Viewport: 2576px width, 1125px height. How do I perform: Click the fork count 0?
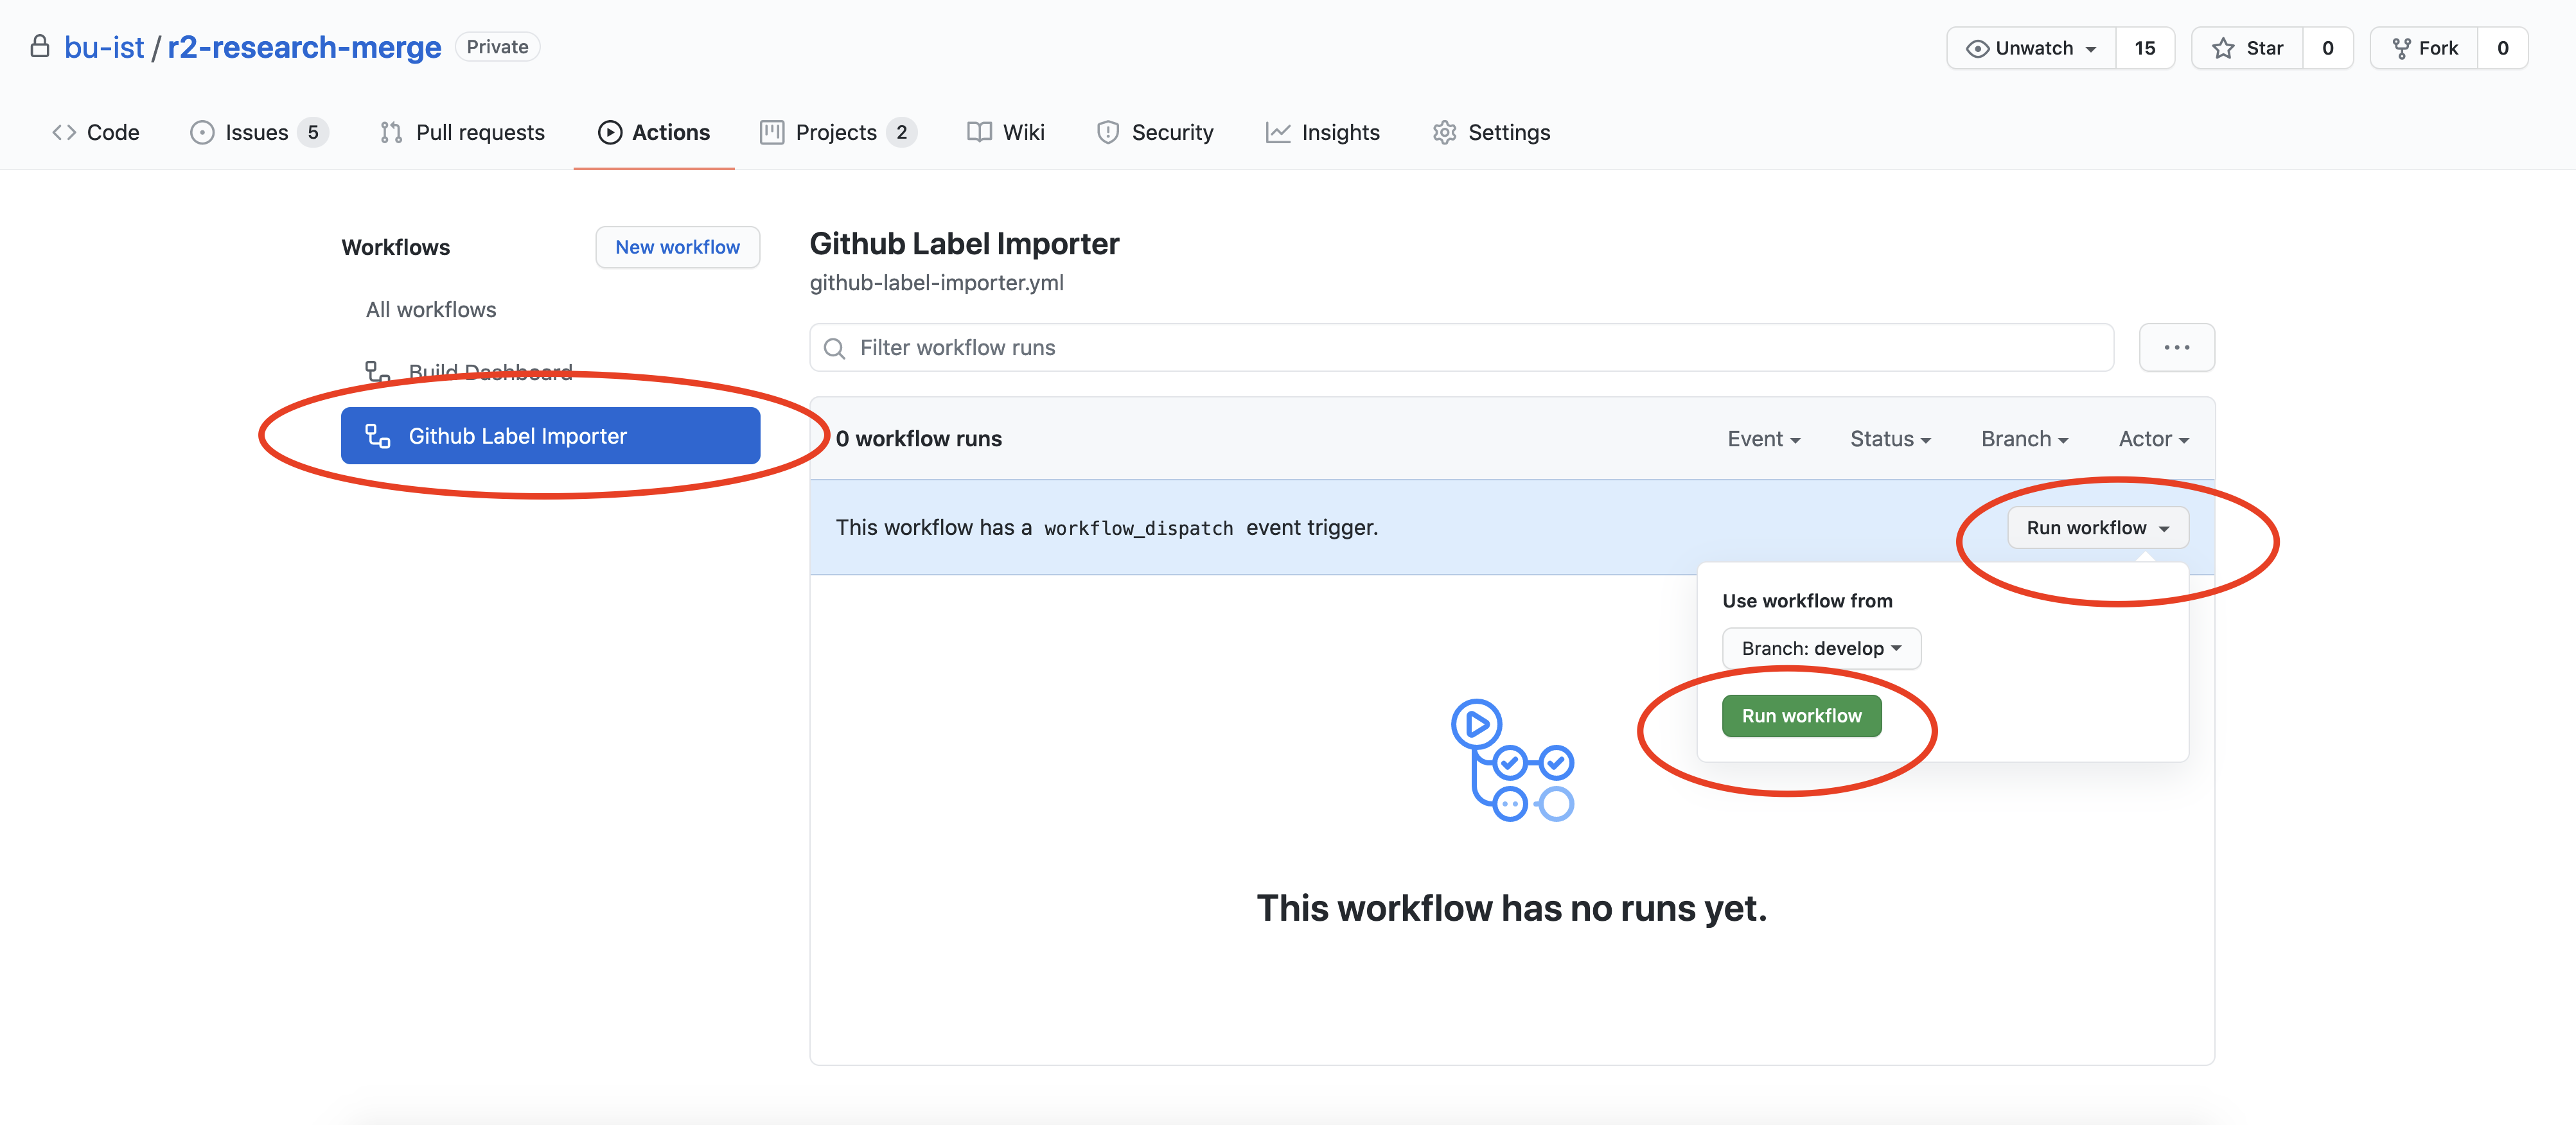click(x=2503, y=48)
